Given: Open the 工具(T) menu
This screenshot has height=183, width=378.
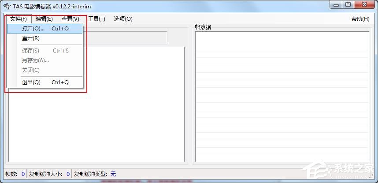Looking at the screenshot, I should click(96, 19).
